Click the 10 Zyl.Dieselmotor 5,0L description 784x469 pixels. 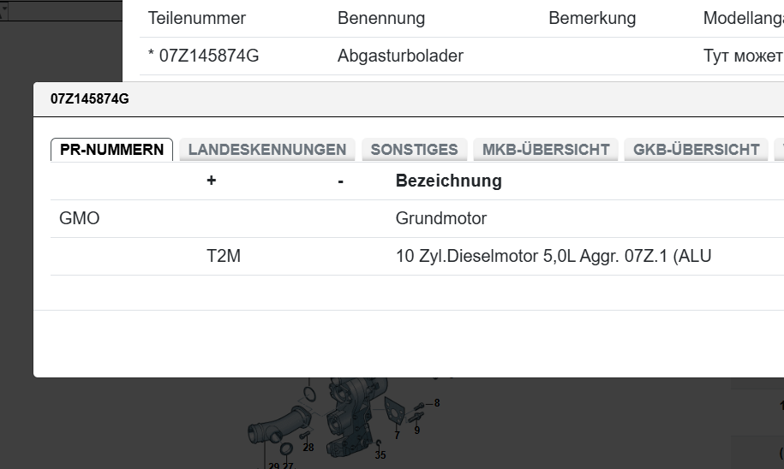554,256
